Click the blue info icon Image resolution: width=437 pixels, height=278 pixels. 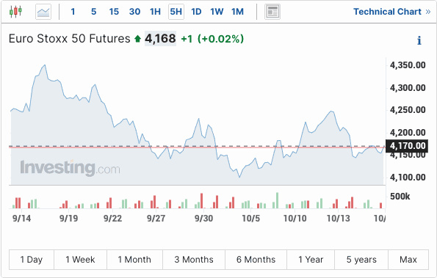coord(419,40)
